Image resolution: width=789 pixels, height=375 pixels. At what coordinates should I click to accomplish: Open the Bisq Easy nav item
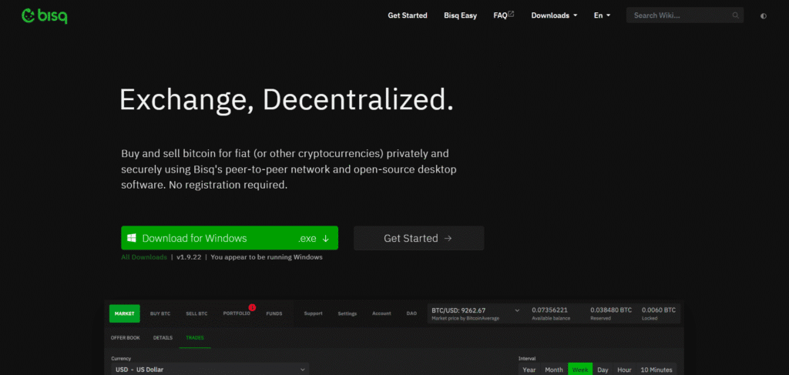[x=461, y=15]
